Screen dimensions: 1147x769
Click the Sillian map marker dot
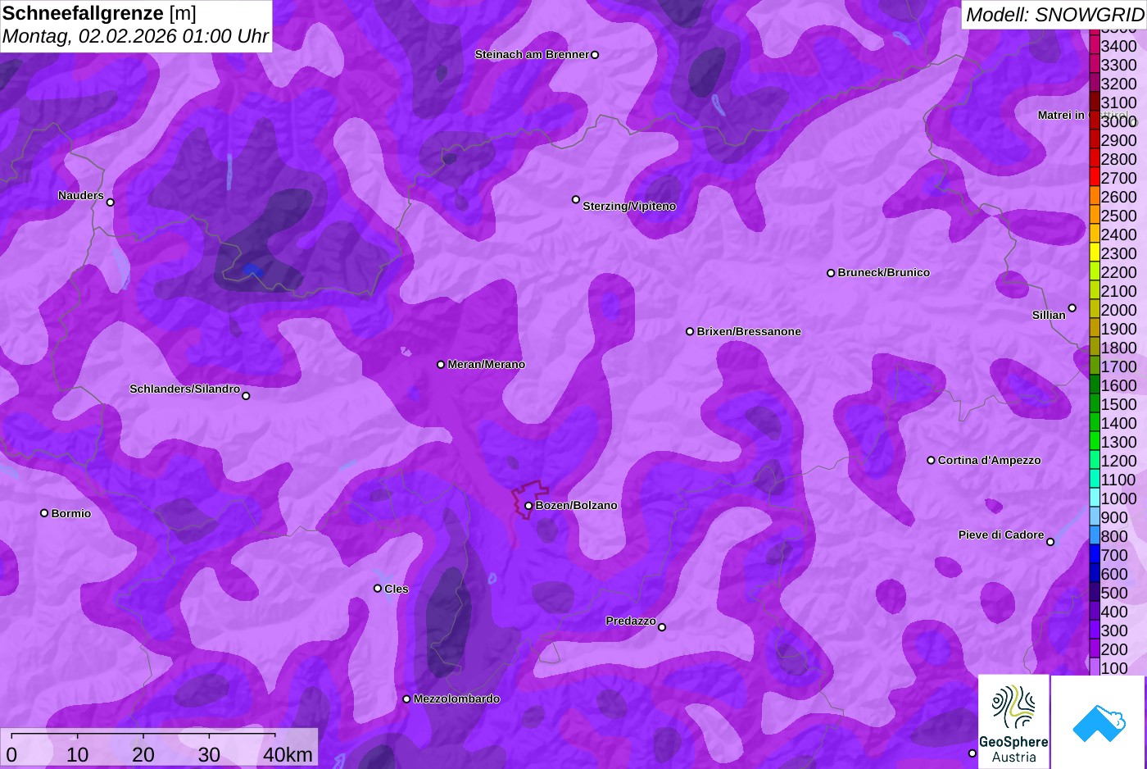tap(1072, 308)
